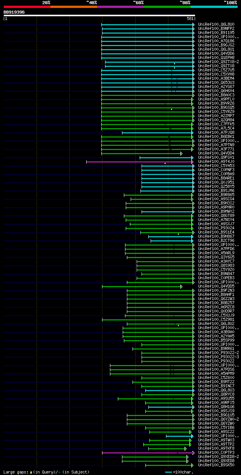
Task: Open hit UniRef100_A7Q186
Action: point(216,41)
